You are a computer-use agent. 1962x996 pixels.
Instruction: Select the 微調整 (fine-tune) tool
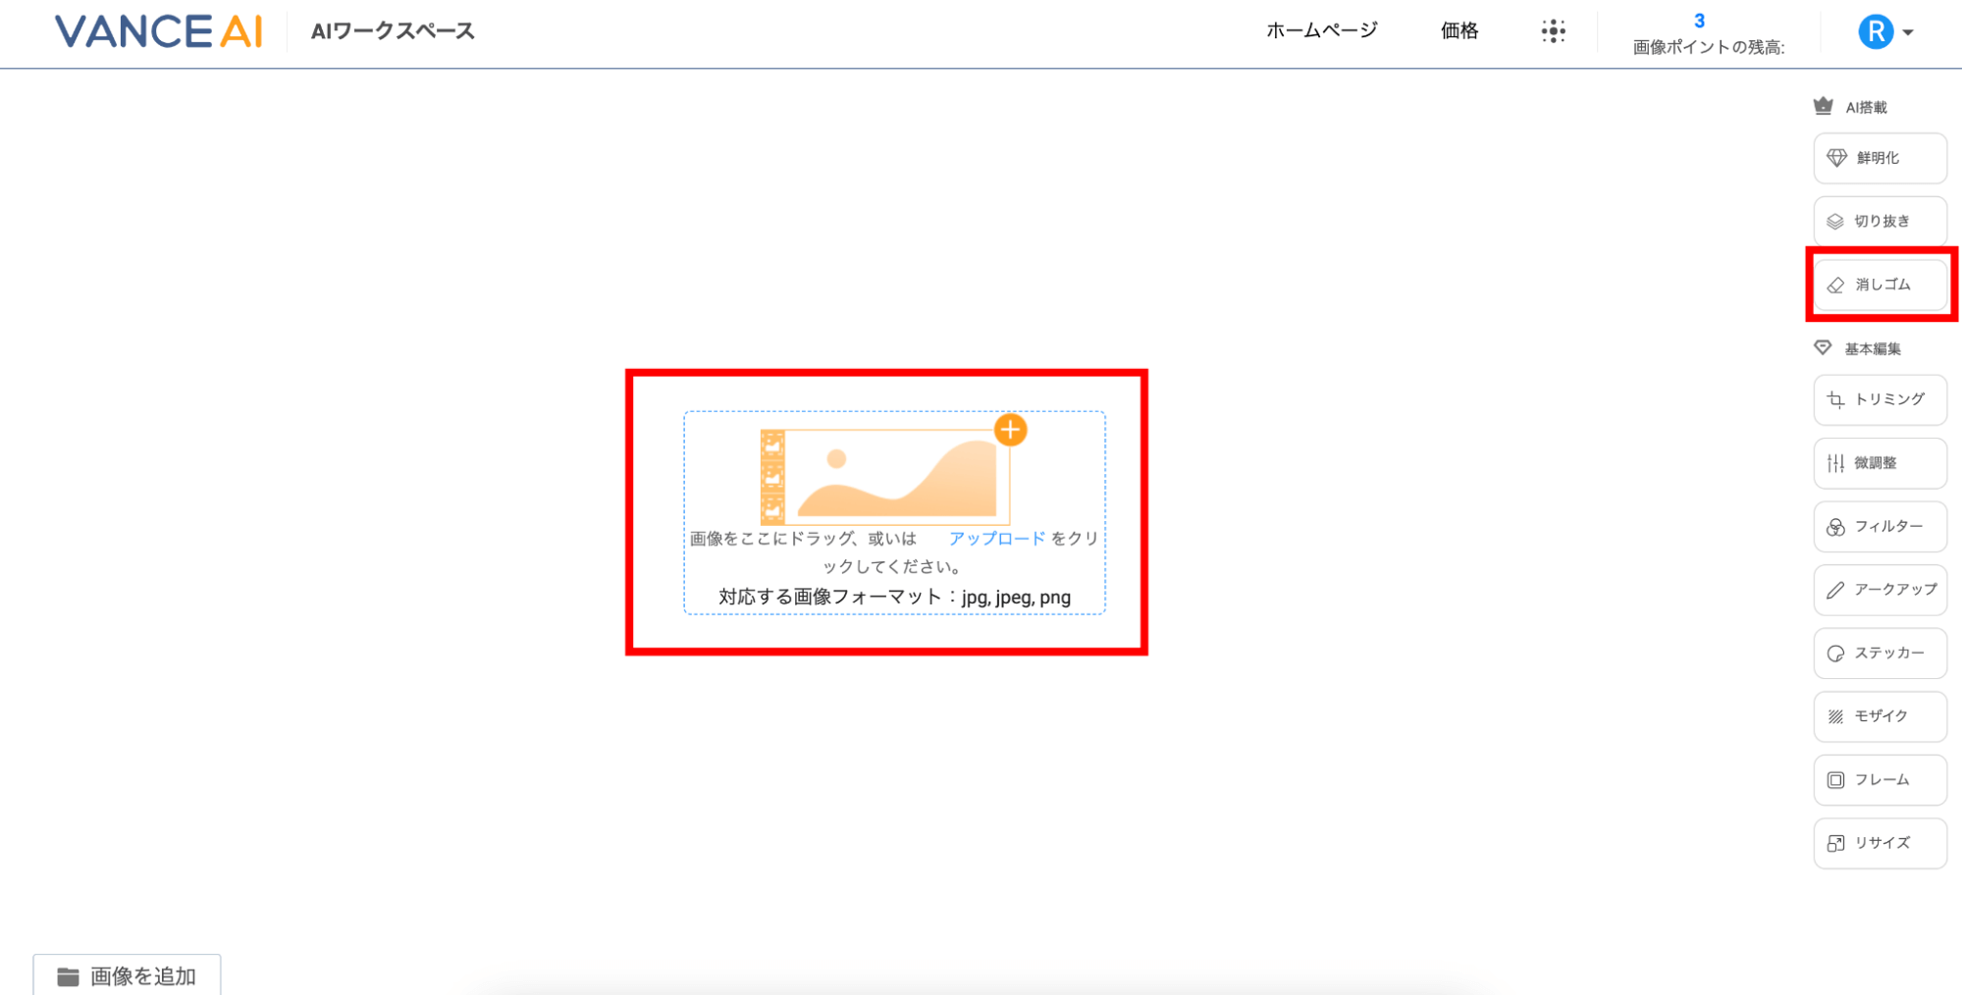pyautogui.click(x=1878, y=463)
